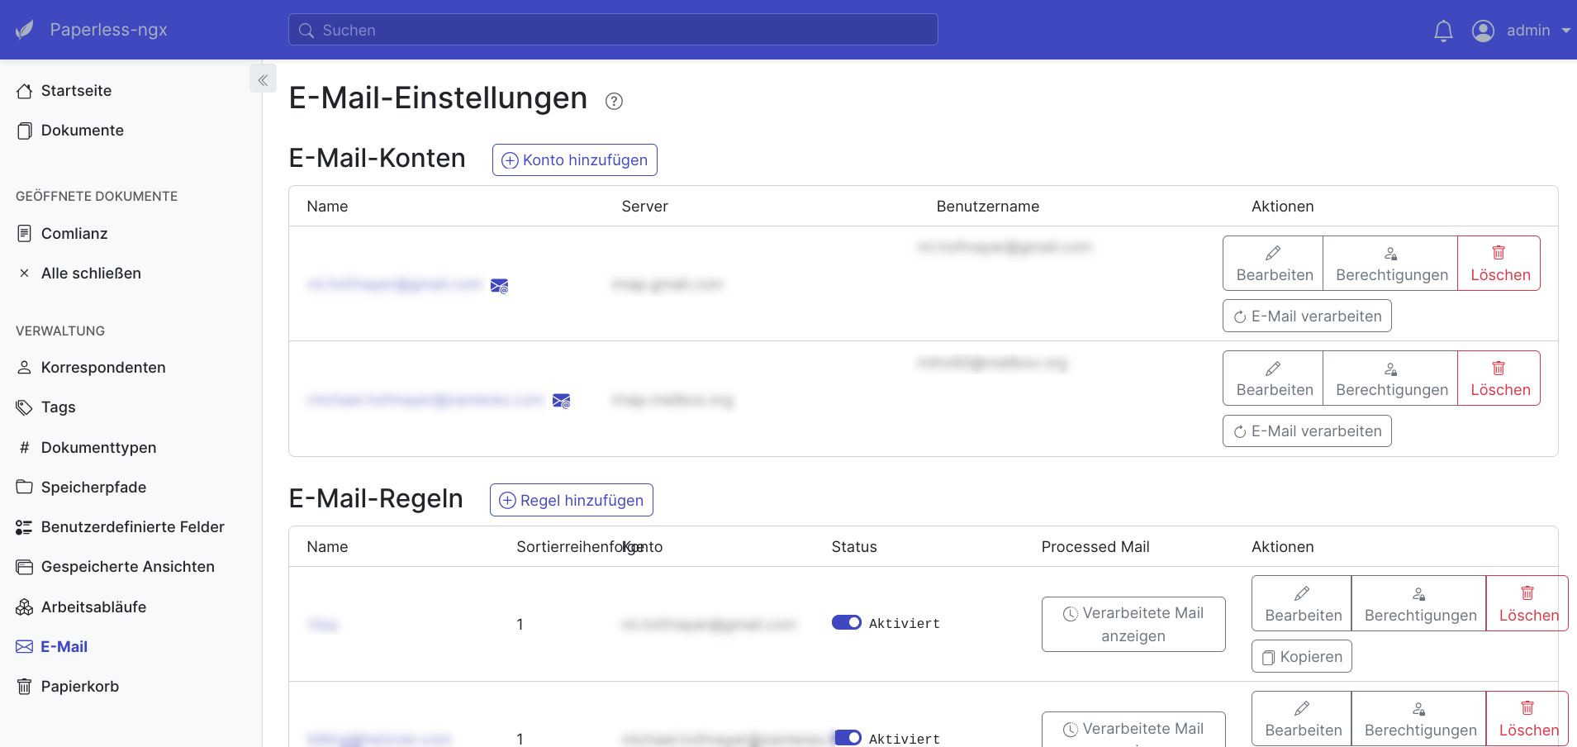Collapse the sidebar with the double-chevron
This screenshot has height=747, width=1577.
(263, 79)
